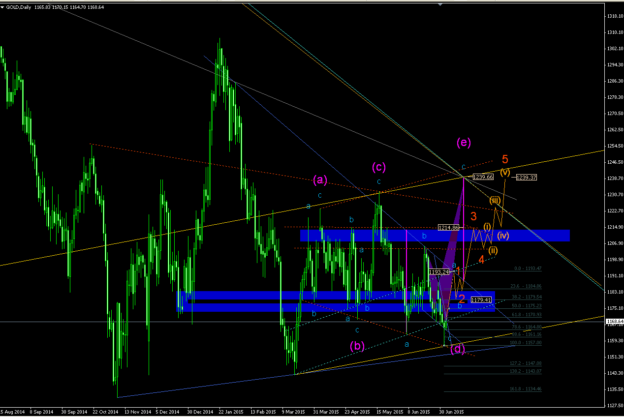Select the orange wave number 2
This screenshot has height=417, width=624.
[462, 298]
